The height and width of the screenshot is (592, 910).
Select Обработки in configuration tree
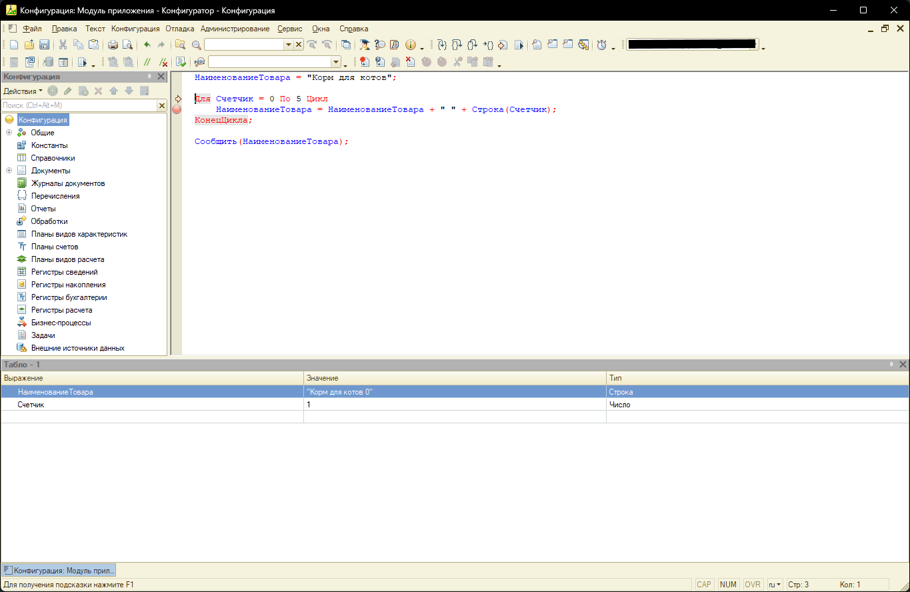49,221
